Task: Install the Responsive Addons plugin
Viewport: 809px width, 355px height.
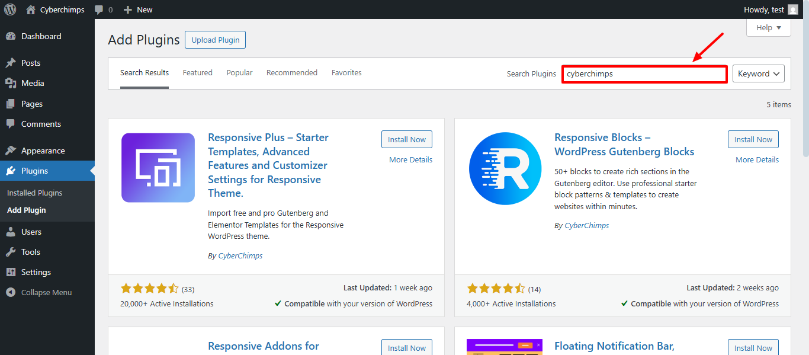Action: [407, 348]
